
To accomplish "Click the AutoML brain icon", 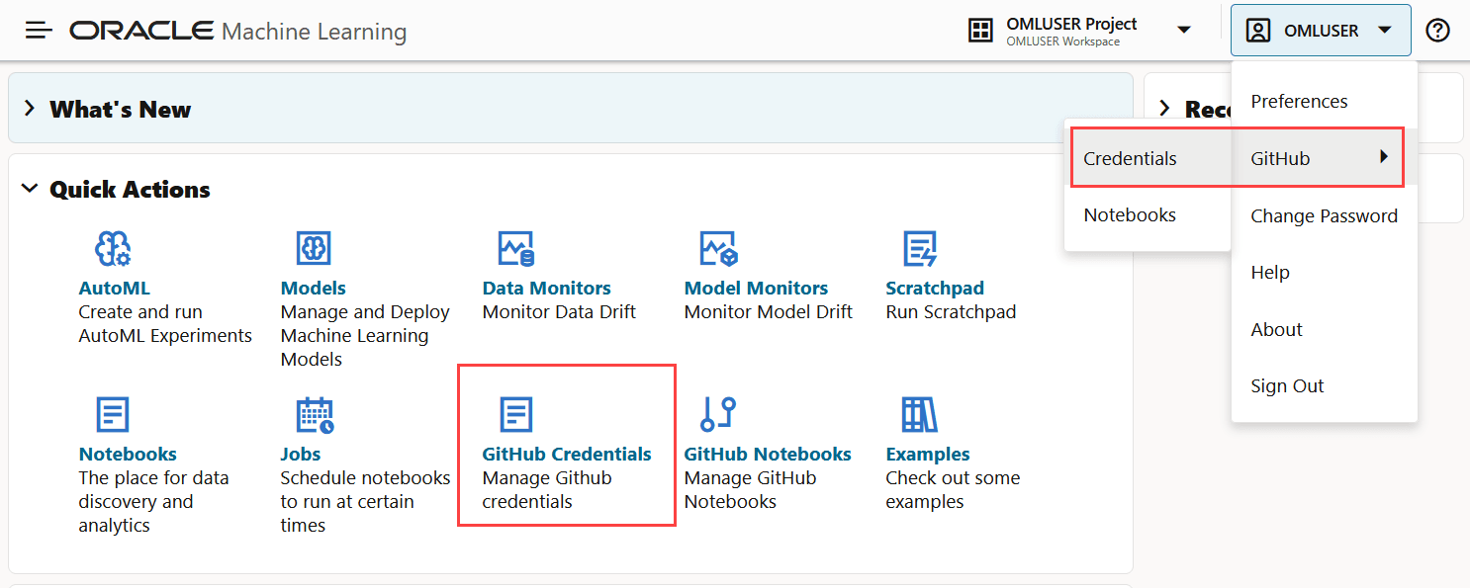I will 113,249.
